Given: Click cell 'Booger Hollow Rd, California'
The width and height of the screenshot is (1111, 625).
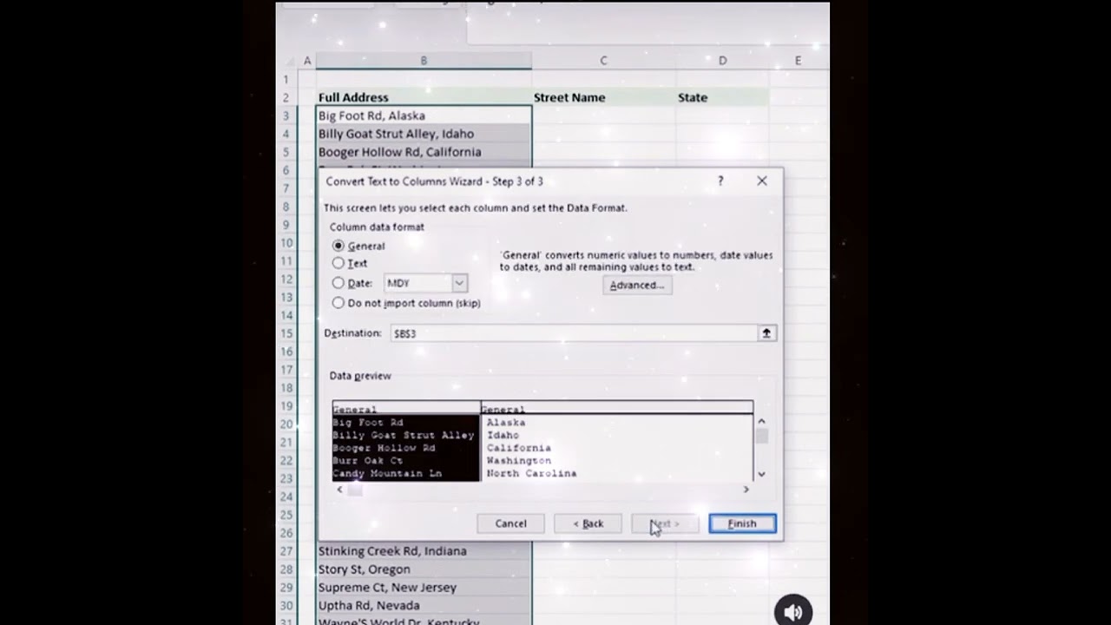Looking at the screenshot, I should (x=424, y=152).
